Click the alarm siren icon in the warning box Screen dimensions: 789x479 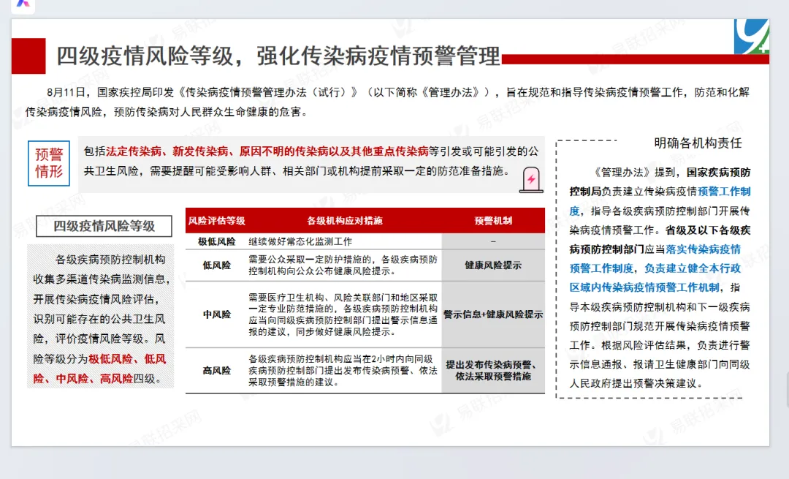(531, 180)
